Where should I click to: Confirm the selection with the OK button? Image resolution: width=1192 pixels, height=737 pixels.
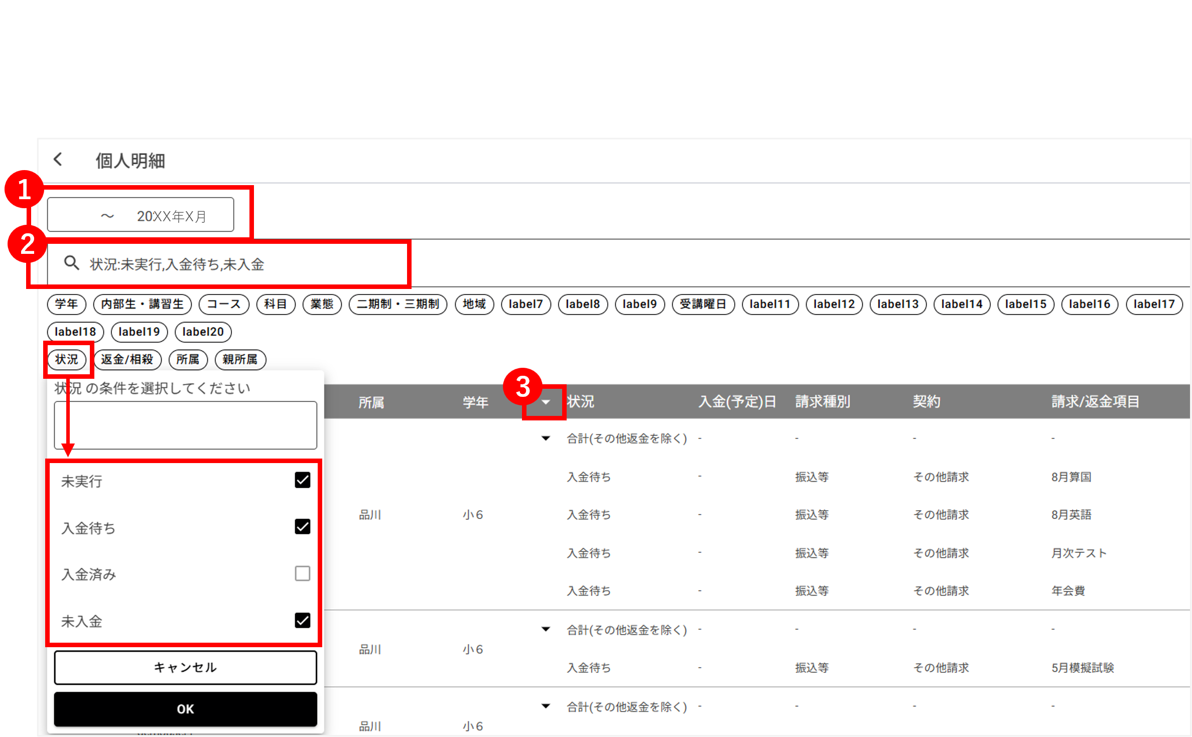click(x=185, y=709)
